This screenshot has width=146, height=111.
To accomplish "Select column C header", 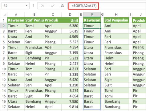I will [53, 14].
